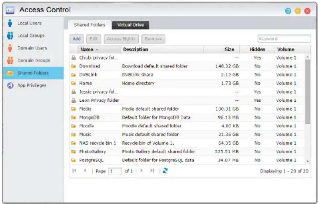The width and height of the screenshot is (318, 204).
Task: Click the vertical scrollbar thumb of the list
Action: pos(308,91)
